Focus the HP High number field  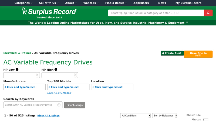(60, 75)
